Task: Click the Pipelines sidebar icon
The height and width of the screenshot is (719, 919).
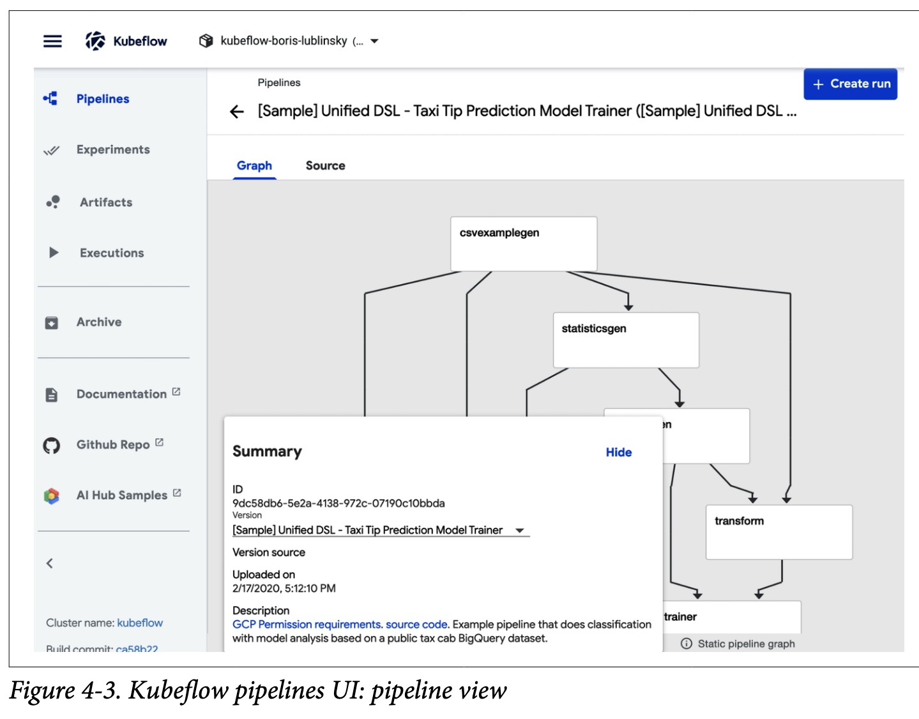Action: 51,99
